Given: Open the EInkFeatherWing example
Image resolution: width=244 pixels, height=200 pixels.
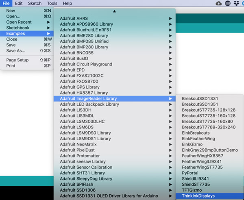Looking at the screenshot, I should tap(210, 139).
